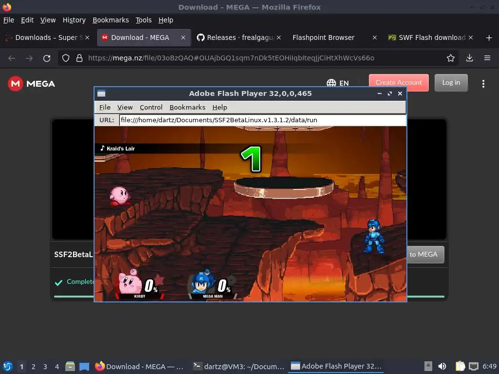Click the Flash Player URL field

pyautogui.click(x=263, y=120)
